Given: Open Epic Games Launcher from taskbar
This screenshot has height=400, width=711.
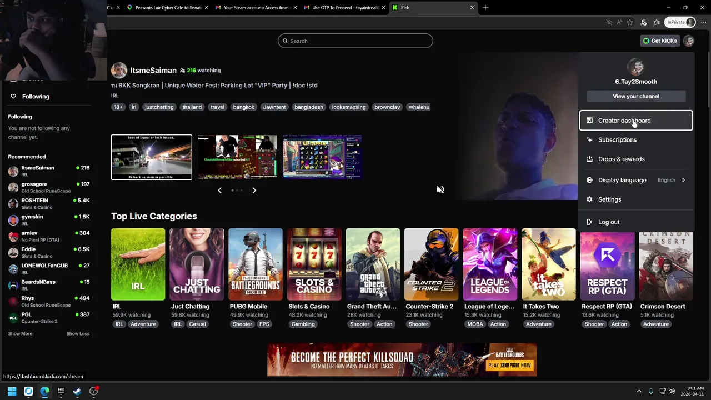Looking at the screenshot, I should coord(61,391).
